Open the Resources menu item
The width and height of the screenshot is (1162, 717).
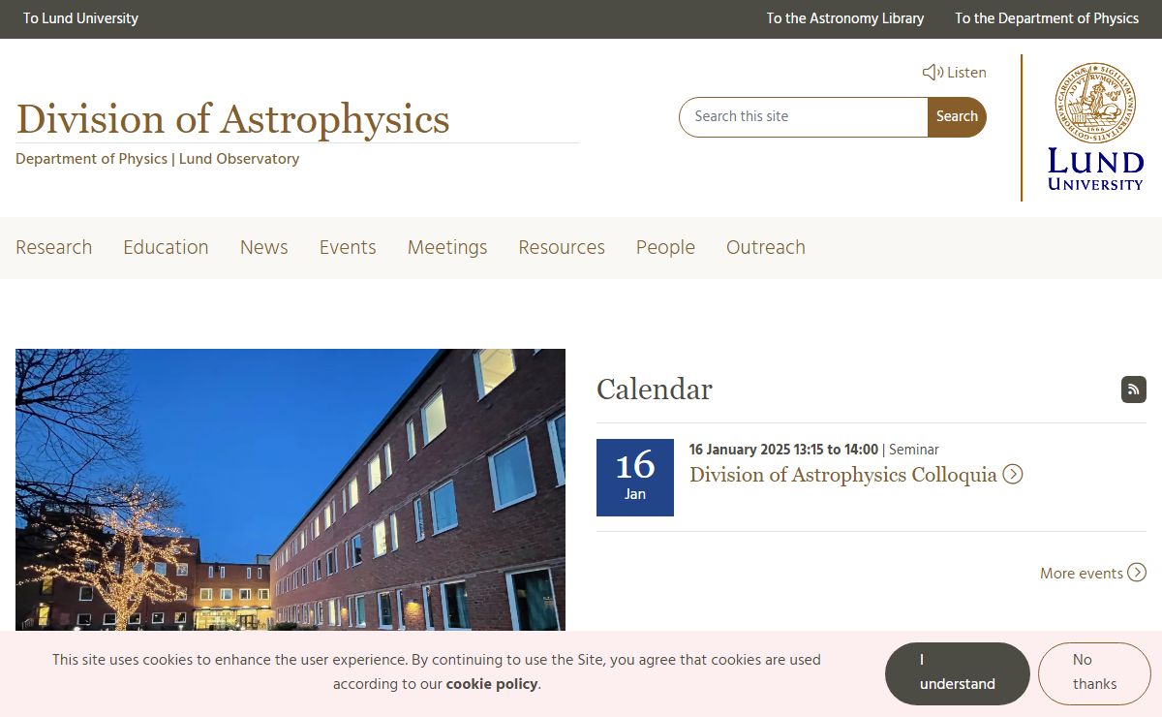[562, 247]
